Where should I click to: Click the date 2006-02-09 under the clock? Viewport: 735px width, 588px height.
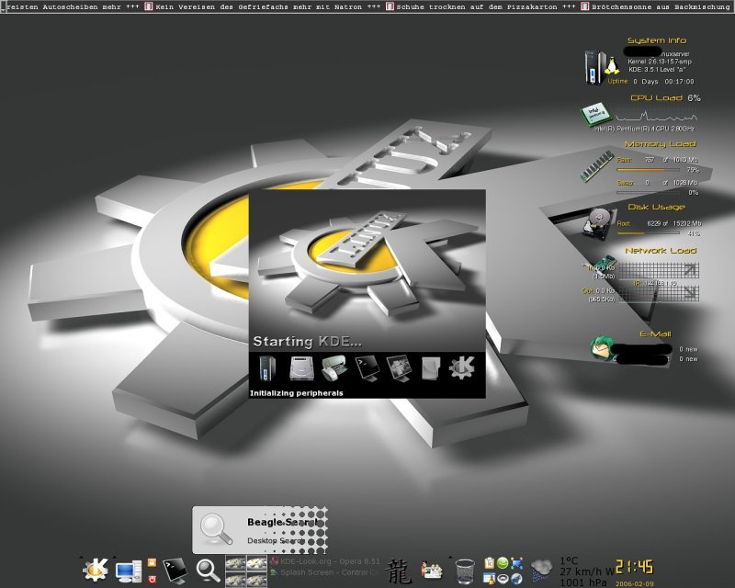[x=634, y=583]
